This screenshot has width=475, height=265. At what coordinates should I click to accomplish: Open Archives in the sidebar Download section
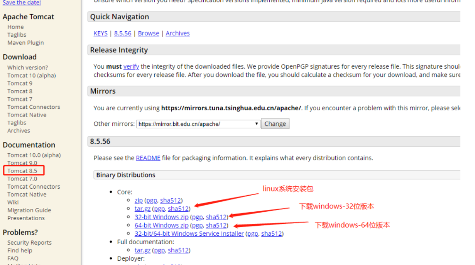pyautogui.click(x=18, y=131)
